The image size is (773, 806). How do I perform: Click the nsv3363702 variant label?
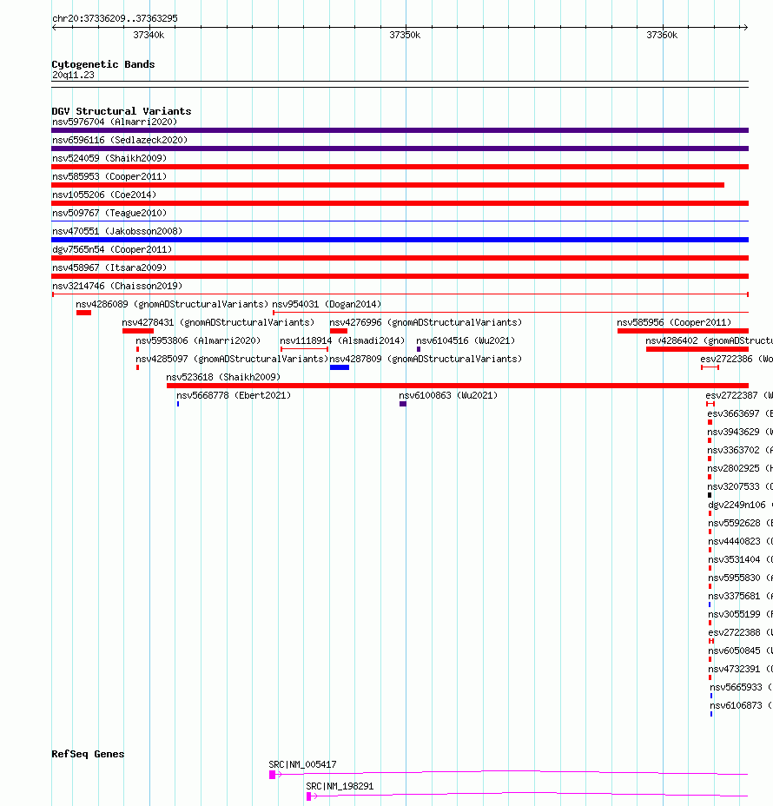[740, 450]
